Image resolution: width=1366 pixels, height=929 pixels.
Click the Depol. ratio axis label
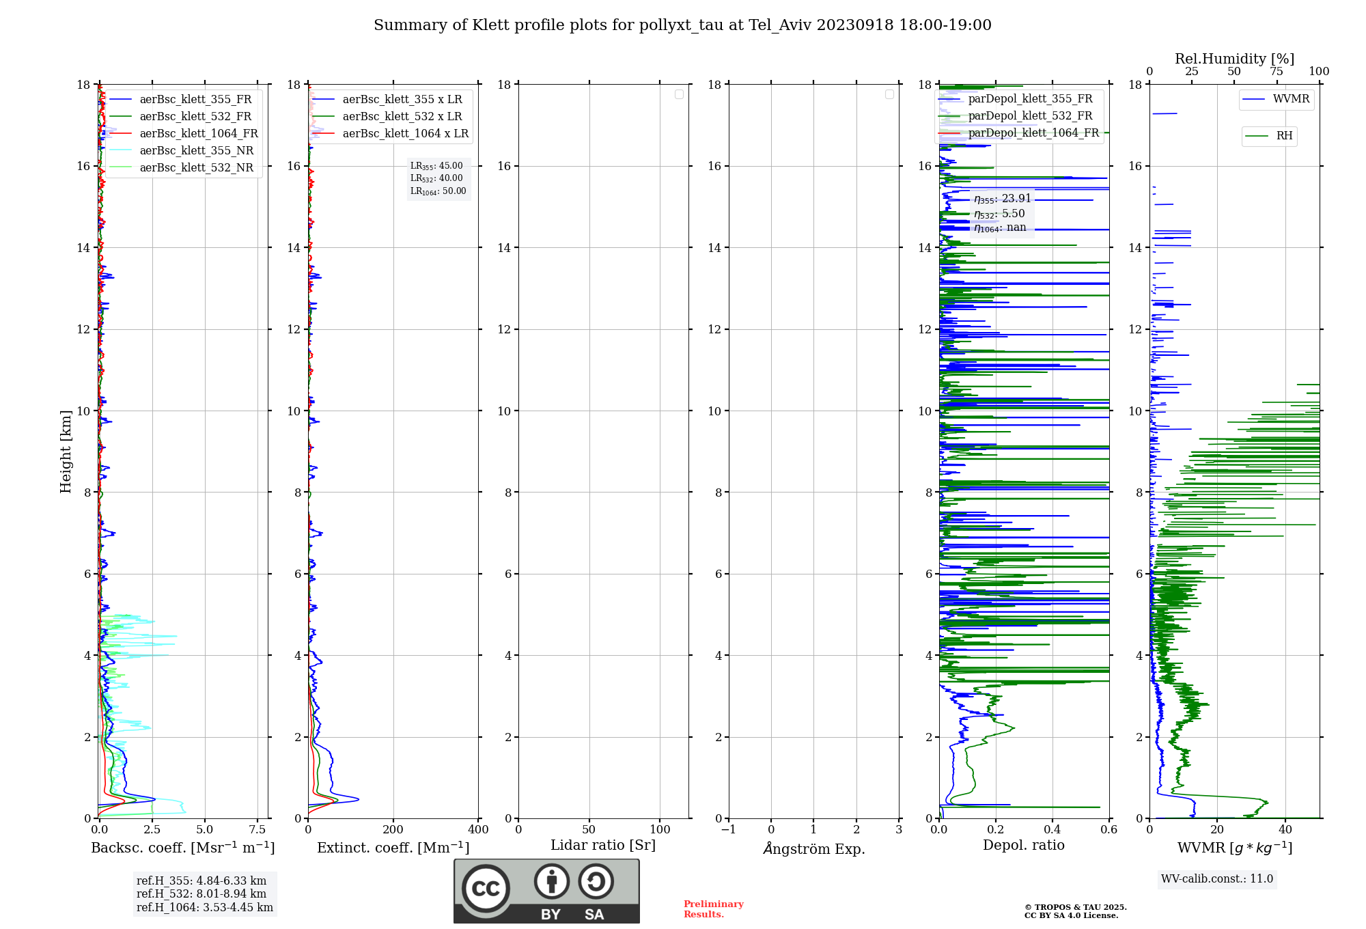pyautogui.click(x=1024, y=845)
